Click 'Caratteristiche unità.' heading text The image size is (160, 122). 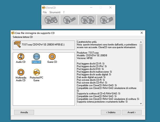coord(87,42)
